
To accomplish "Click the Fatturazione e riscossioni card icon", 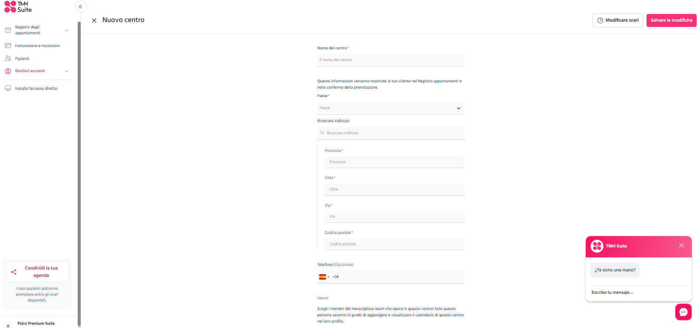I will [8, 46].
